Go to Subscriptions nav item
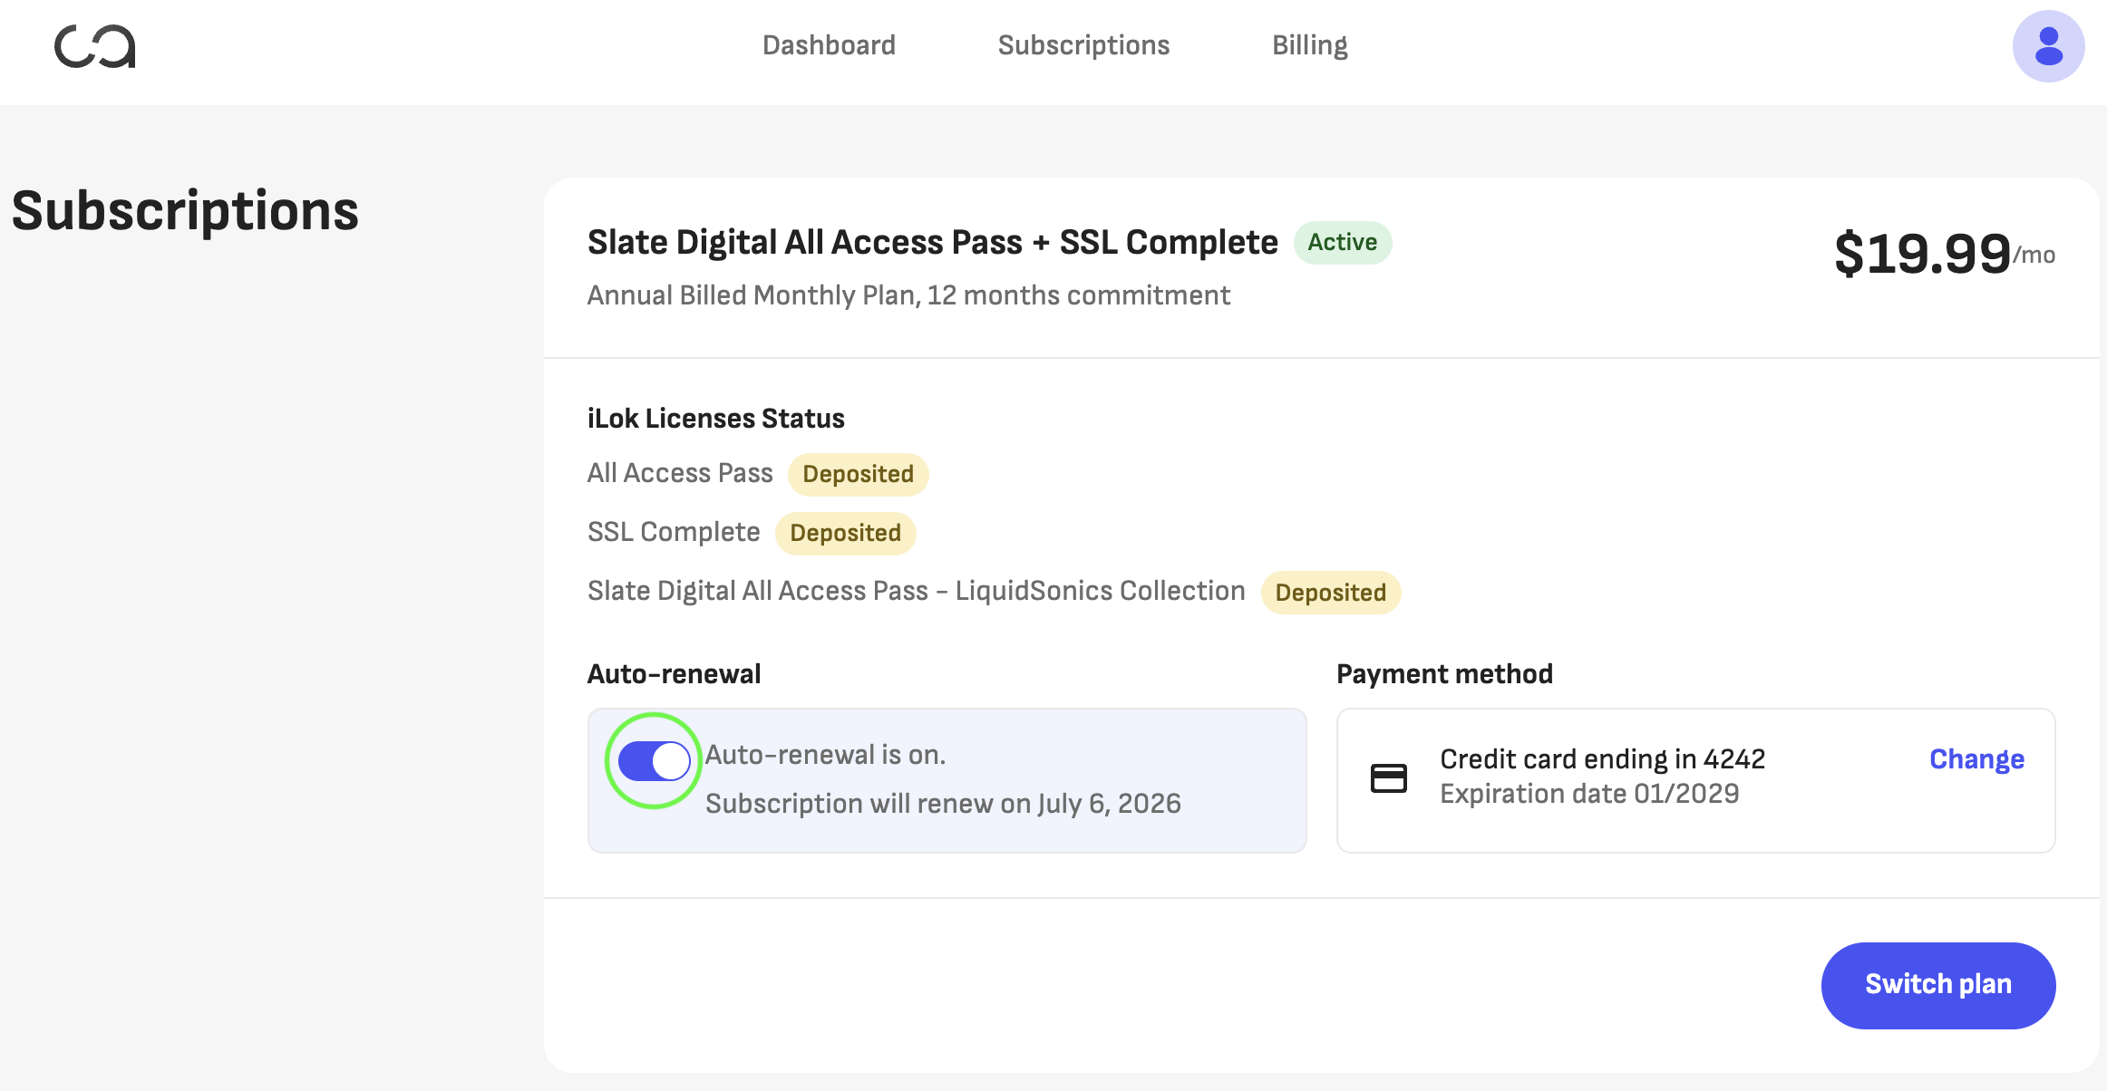 pyautogui.click(x=1083, y=45)
